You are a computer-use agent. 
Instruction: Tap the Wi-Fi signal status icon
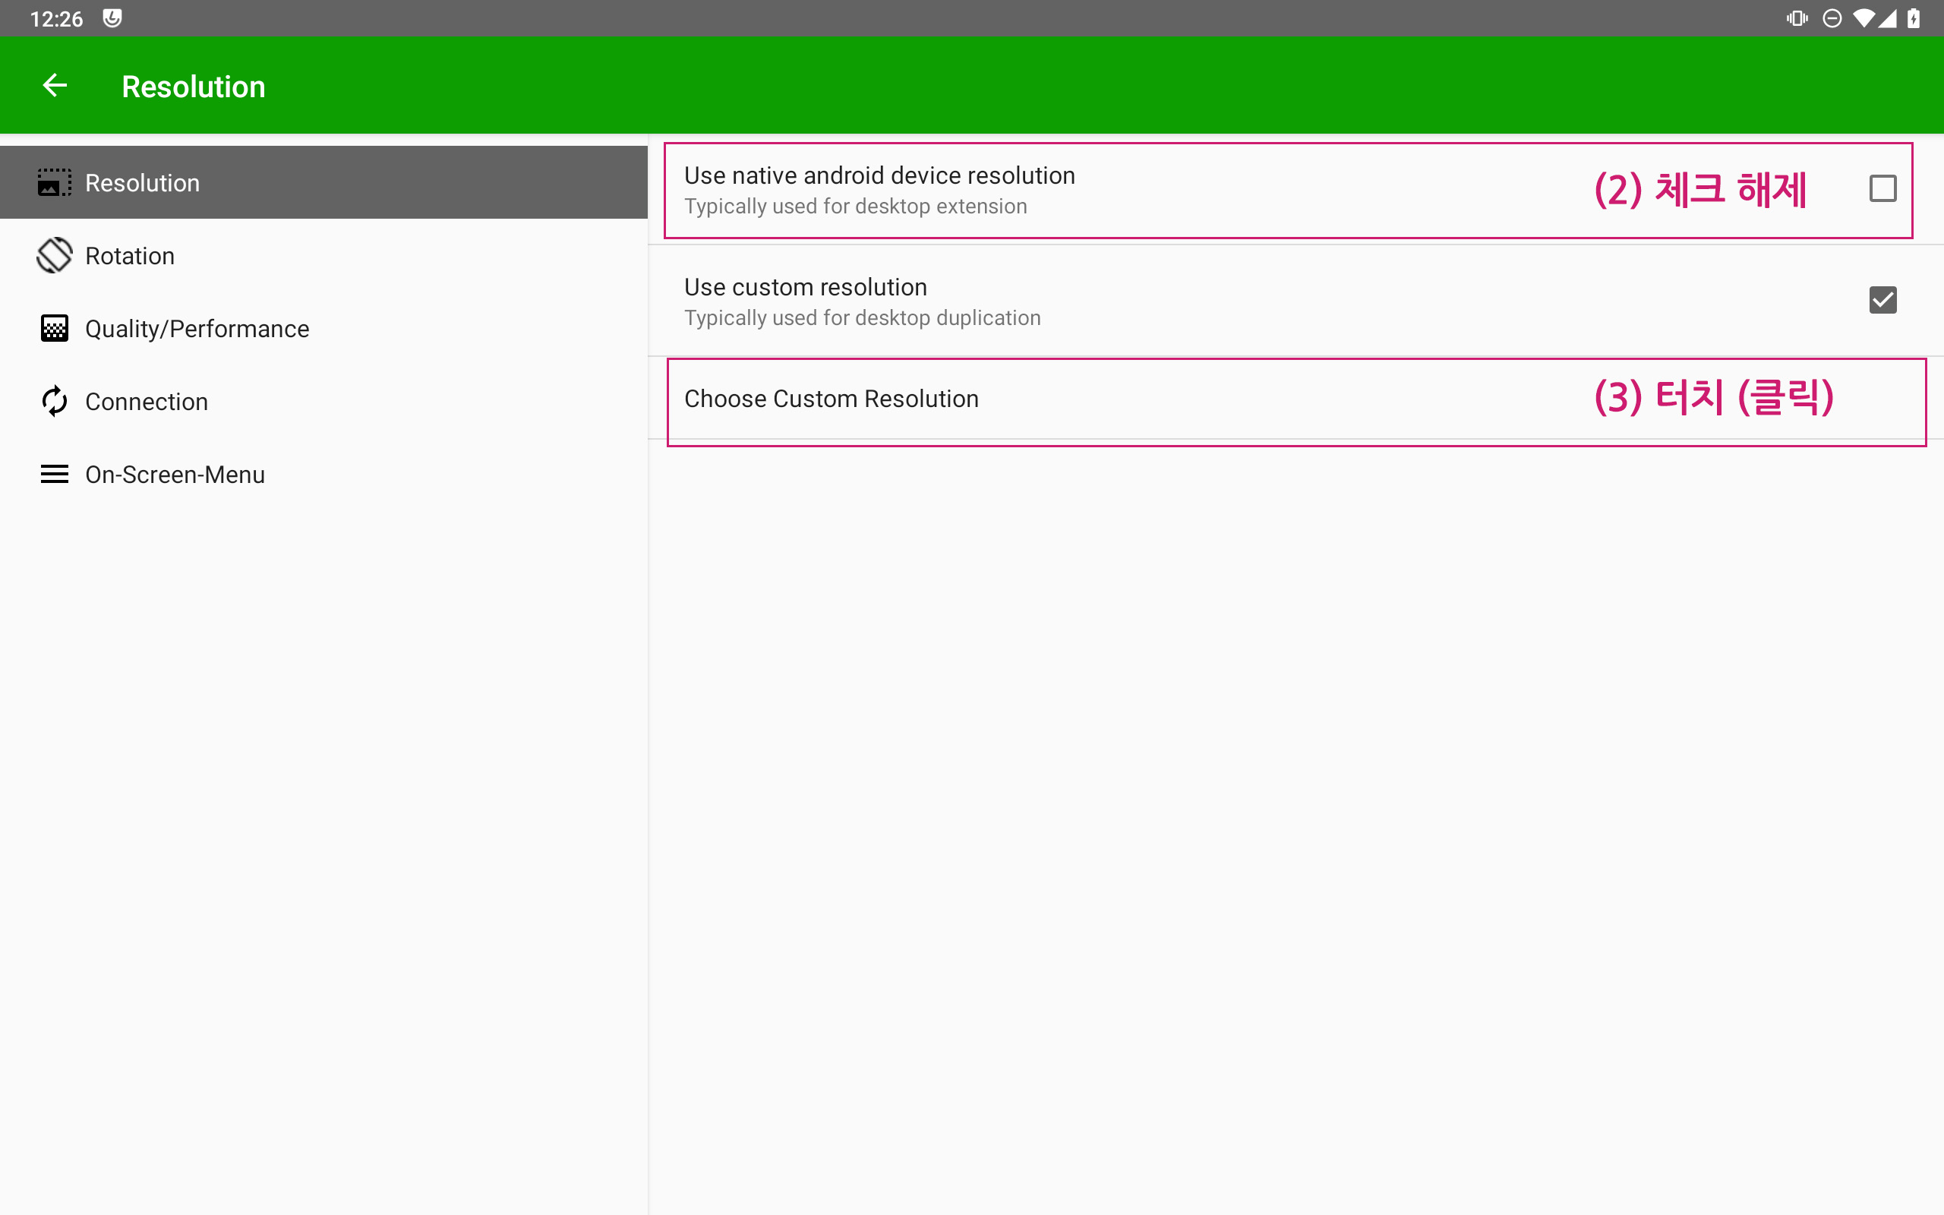pos(1863,18)
